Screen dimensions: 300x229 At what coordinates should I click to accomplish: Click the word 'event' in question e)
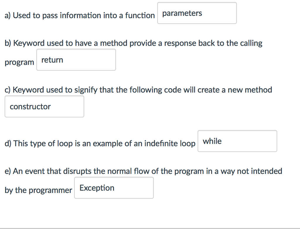click(35, 171)
